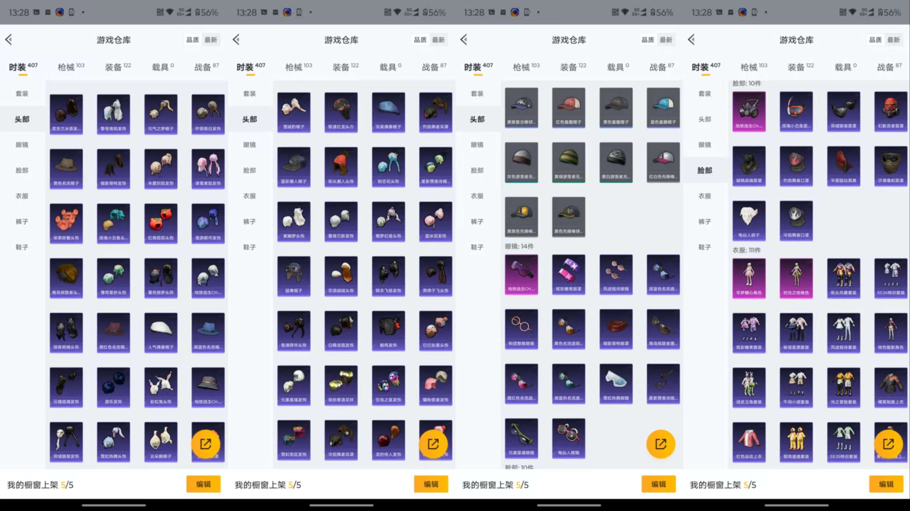910x511 pixels.
Task: Tap the back arrow in the leftmost screen
Action: pos(9,40)
